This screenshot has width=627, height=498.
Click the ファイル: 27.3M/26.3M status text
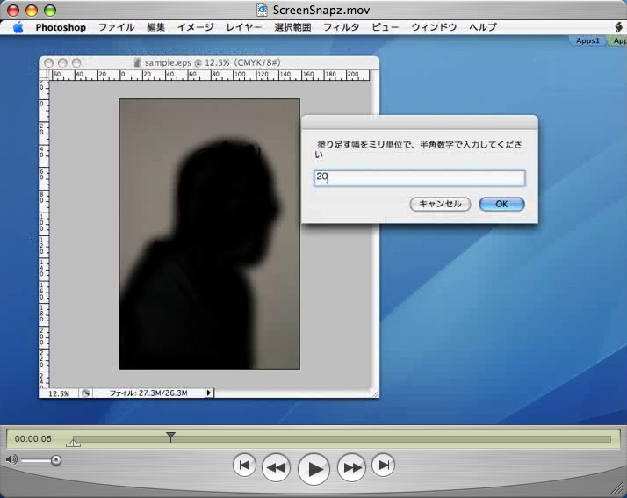click(148, 393)
